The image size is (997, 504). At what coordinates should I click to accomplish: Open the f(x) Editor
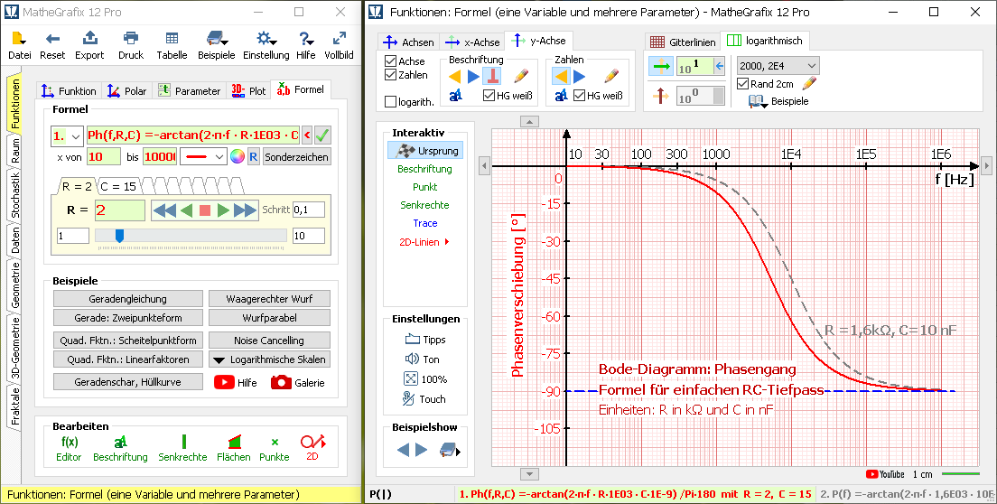coord(69,448)
